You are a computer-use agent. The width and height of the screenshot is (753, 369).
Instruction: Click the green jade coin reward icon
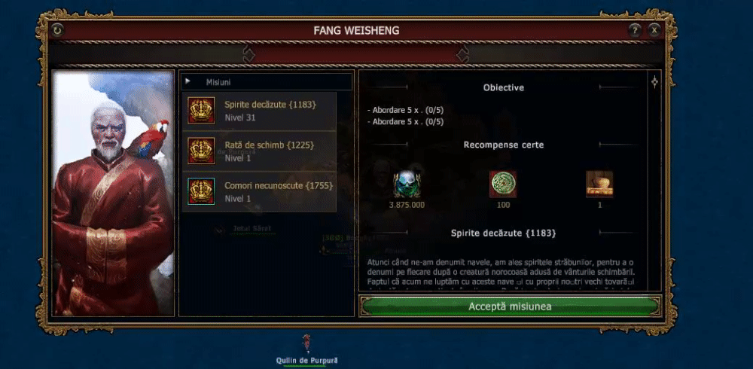pos(503,184)
